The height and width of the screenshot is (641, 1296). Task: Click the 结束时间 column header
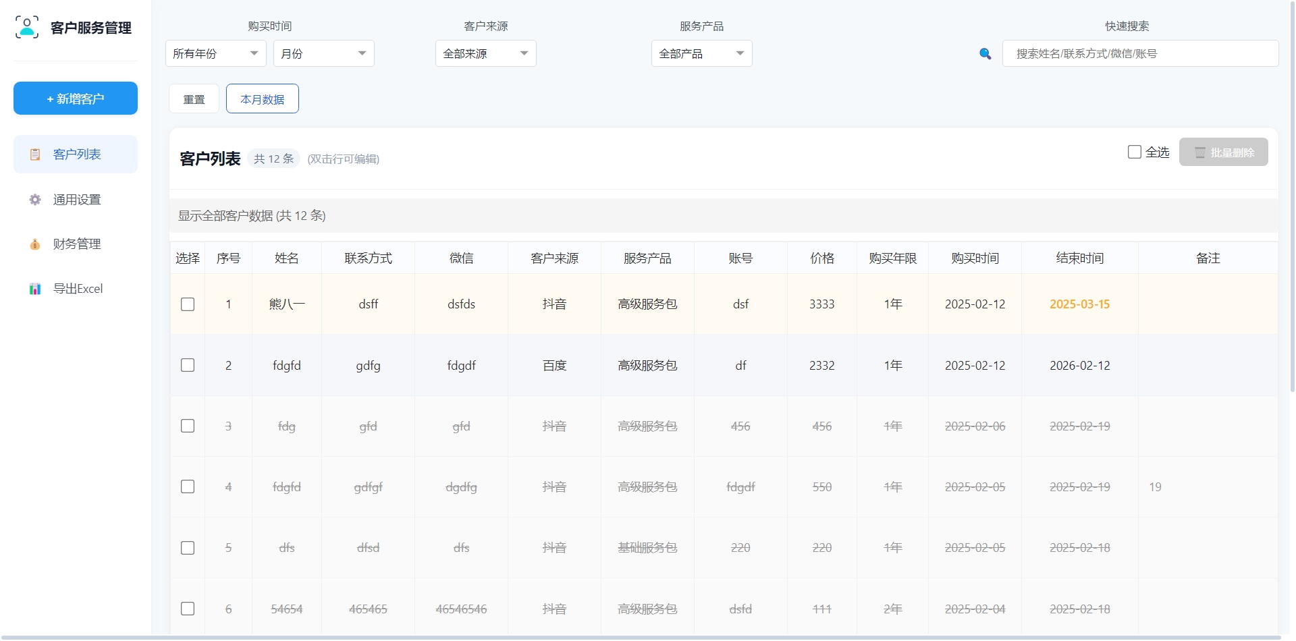coord(1080,258)
